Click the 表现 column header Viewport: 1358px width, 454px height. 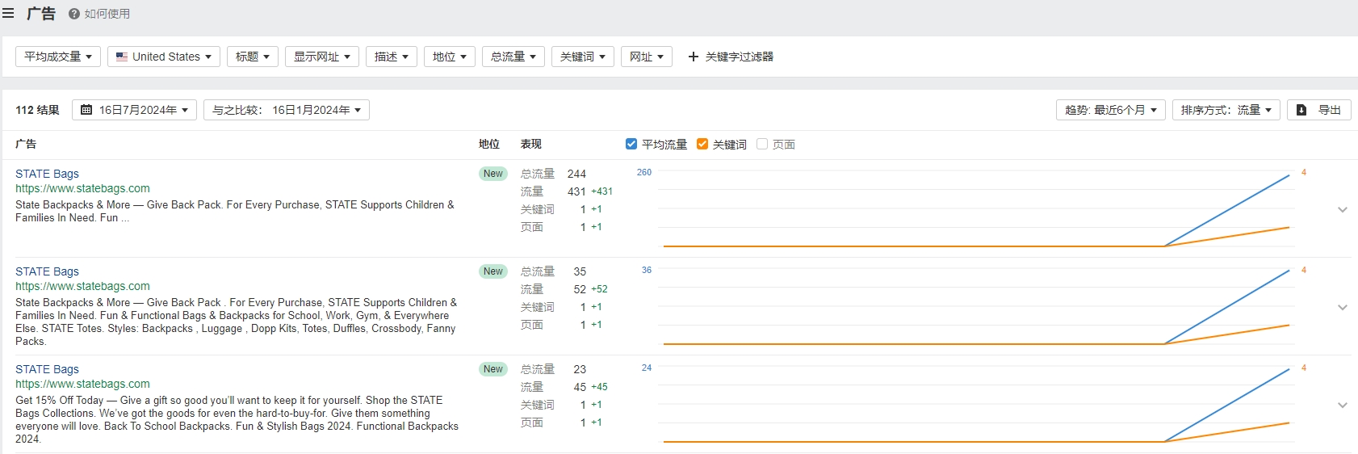tap(531, 144)
